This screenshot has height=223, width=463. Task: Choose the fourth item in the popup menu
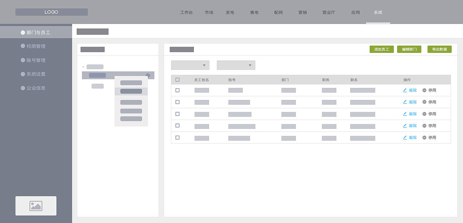pos(131,111)
